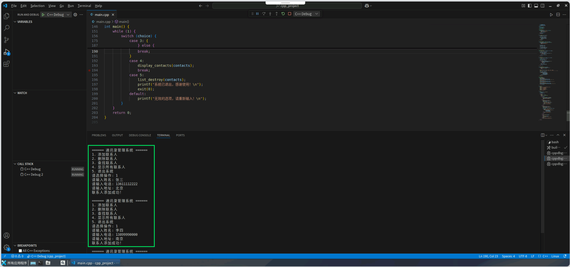Screen dimensions: 570x267
Task: Toggle breakpoint on line 194
Action: click(x=89, y=71)
